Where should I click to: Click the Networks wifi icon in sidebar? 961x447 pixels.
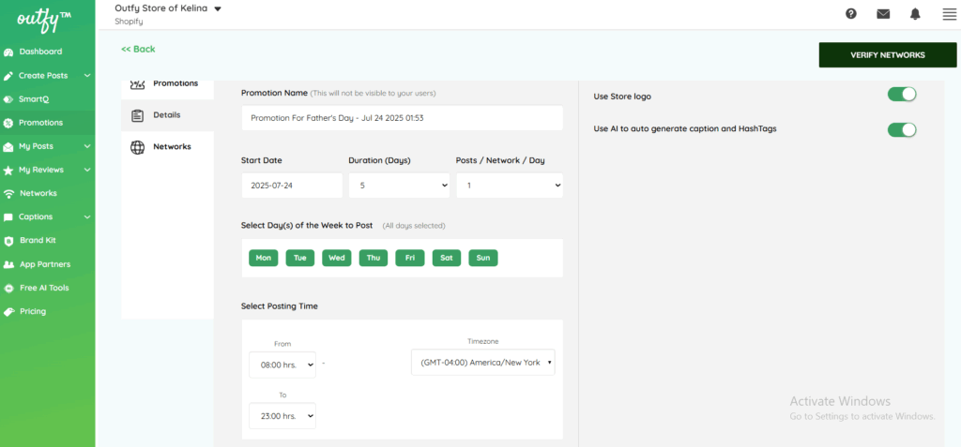coord(9,193)
